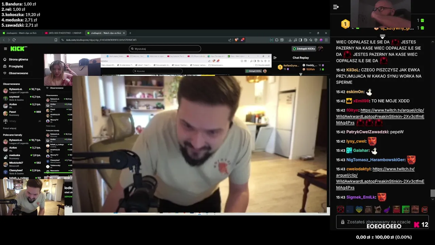Click the Przeglądaj browse icon

5,66
